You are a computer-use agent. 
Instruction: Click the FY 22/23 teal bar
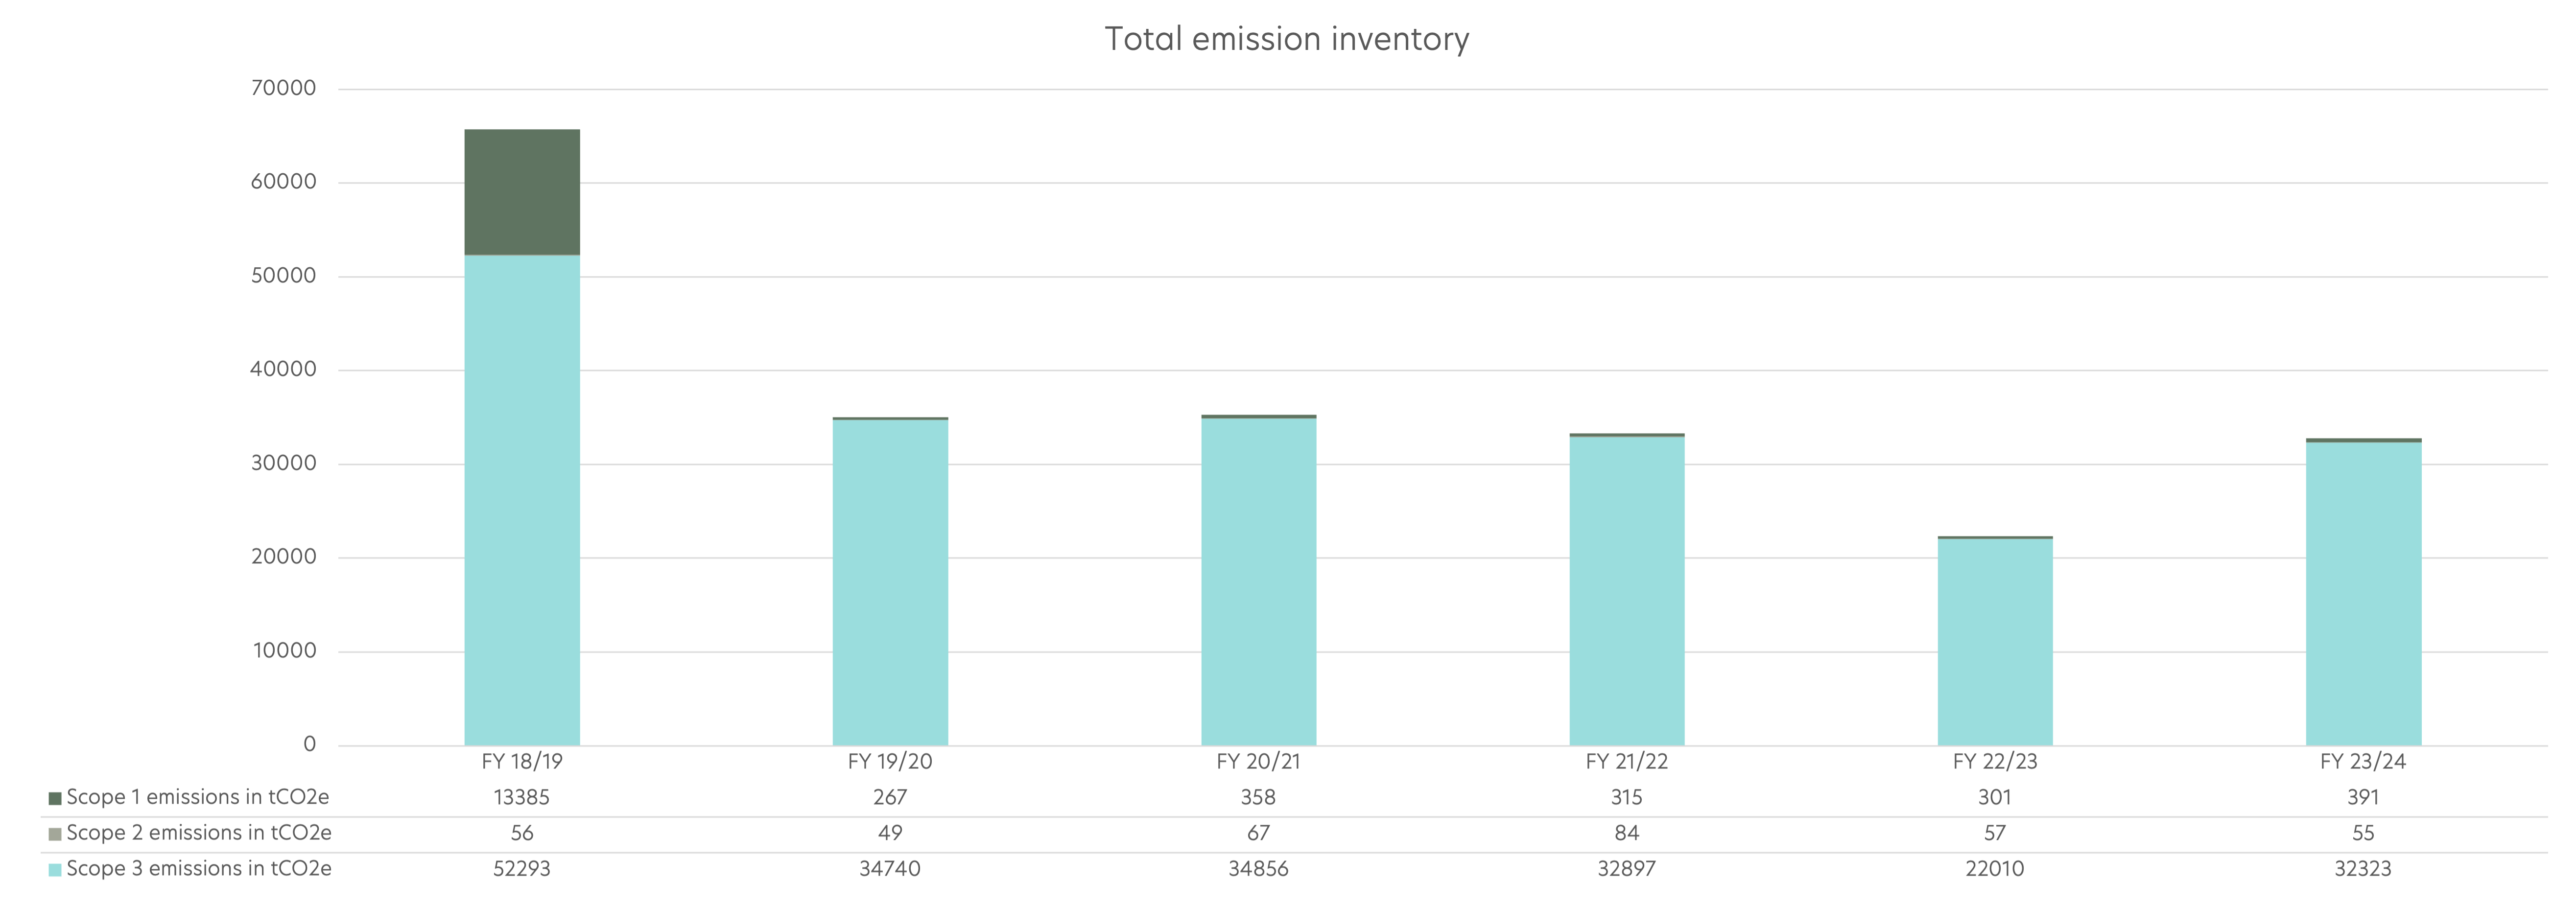pos(1994,642)
